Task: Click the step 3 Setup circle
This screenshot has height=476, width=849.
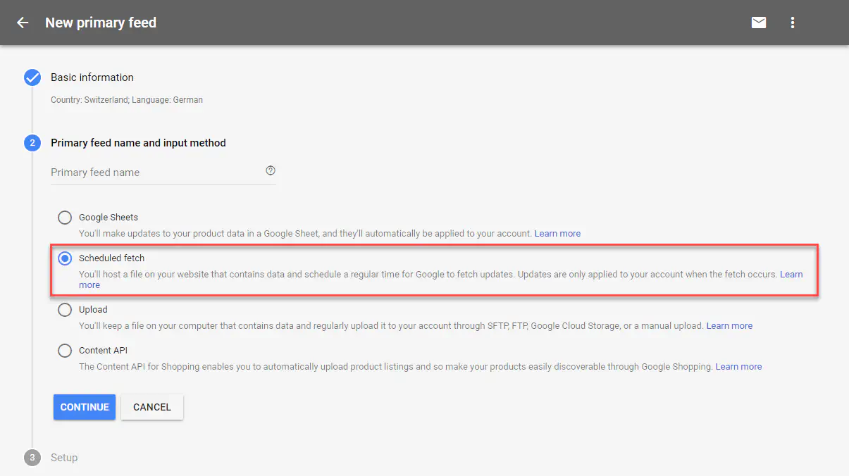Action: tap(32, 458)
